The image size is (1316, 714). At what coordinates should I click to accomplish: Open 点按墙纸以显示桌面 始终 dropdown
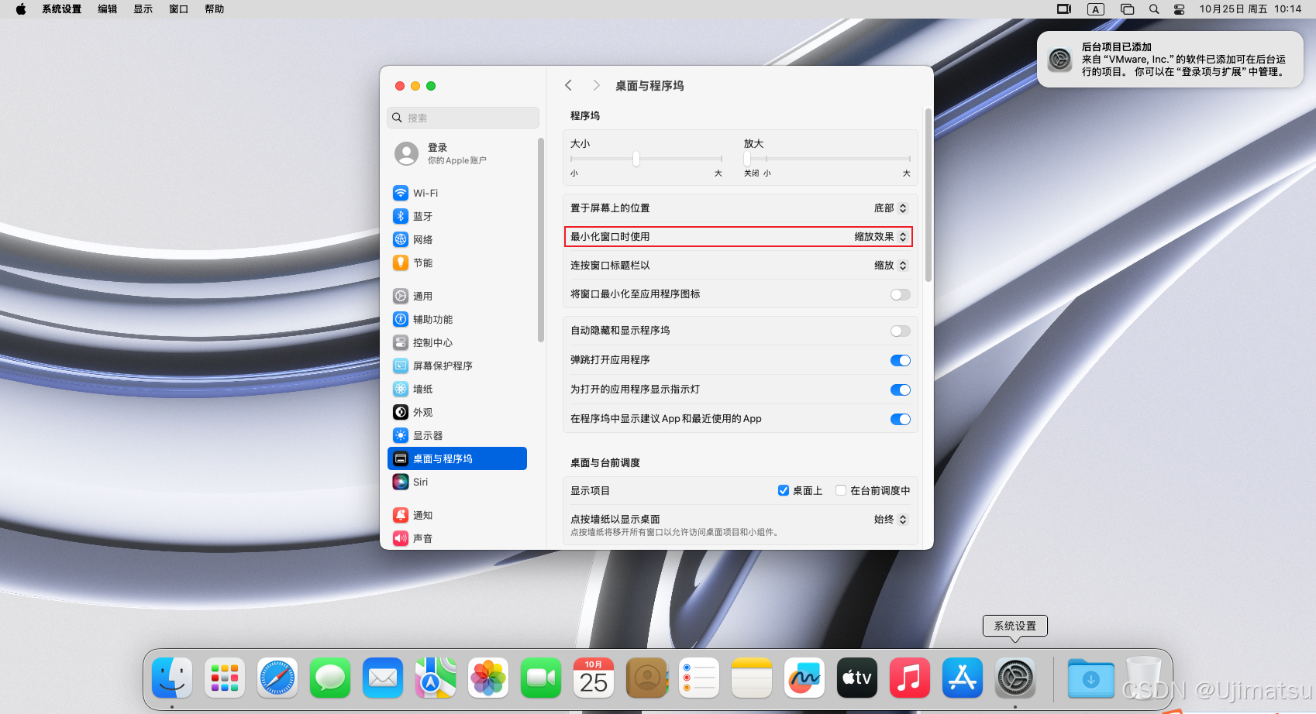tap(891, 519)
